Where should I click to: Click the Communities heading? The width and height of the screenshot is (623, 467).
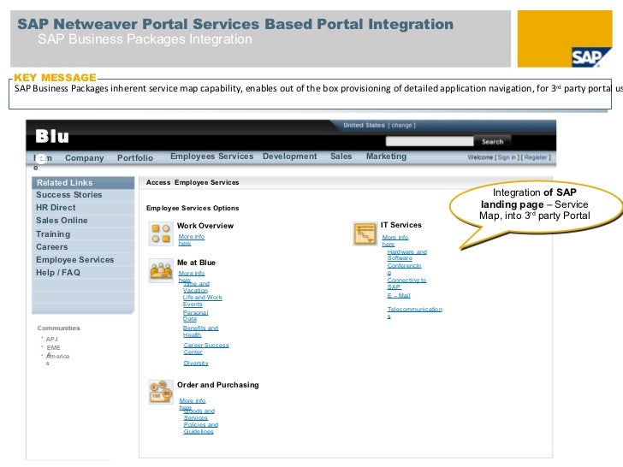(x=59, y=328)
